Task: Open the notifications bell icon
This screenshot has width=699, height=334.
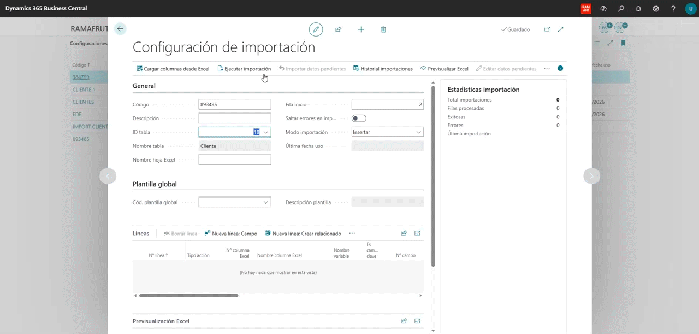Action: click(x=638, y=9)
